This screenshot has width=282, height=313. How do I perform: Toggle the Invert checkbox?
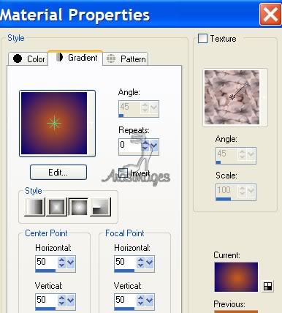click(123, 173)
